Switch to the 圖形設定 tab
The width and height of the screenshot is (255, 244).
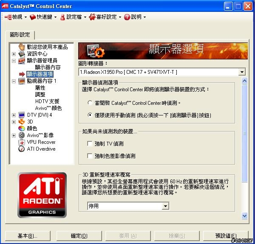[20, 35]
